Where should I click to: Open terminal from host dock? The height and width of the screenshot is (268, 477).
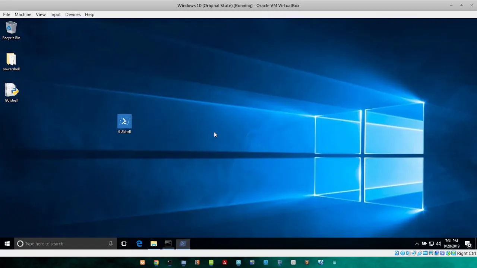tap(170, 262)
